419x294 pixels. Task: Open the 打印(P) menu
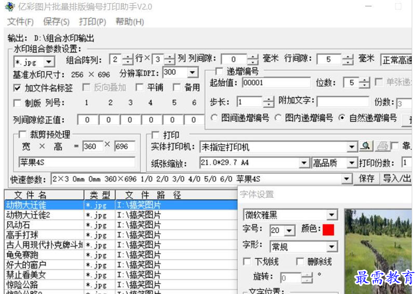point(92,22)
